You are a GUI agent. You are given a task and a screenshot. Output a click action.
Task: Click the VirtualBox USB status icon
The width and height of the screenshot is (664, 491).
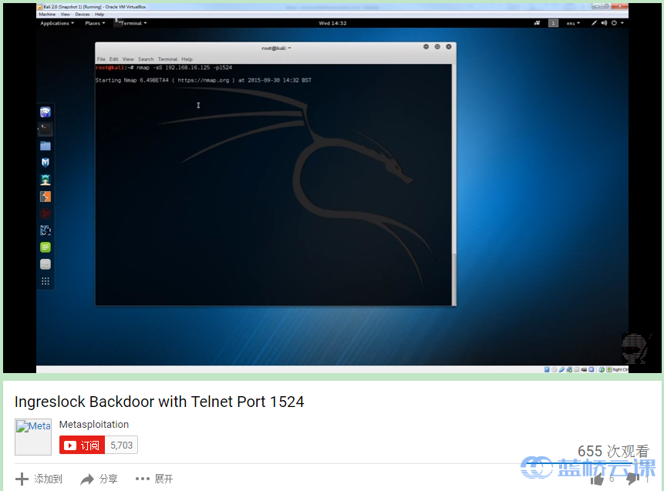coord(561,369)
